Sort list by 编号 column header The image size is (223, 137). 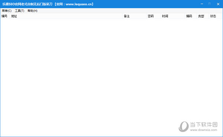pyautogui.click(x=5, y=16)
